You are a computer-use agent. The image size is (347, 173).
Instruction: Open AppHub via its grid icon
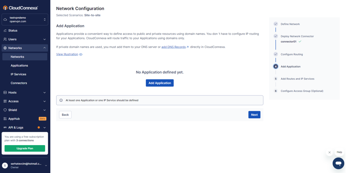5,119
